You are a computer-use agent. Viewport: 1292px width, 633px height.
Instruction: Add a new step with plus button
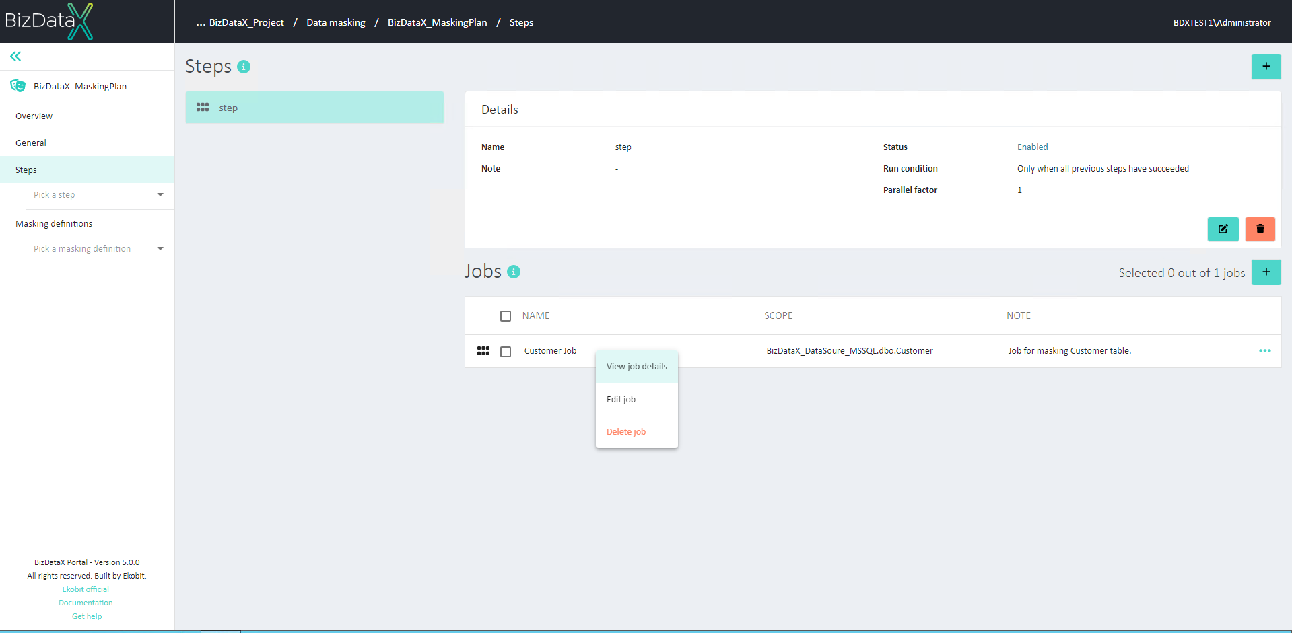[1266, 67]
